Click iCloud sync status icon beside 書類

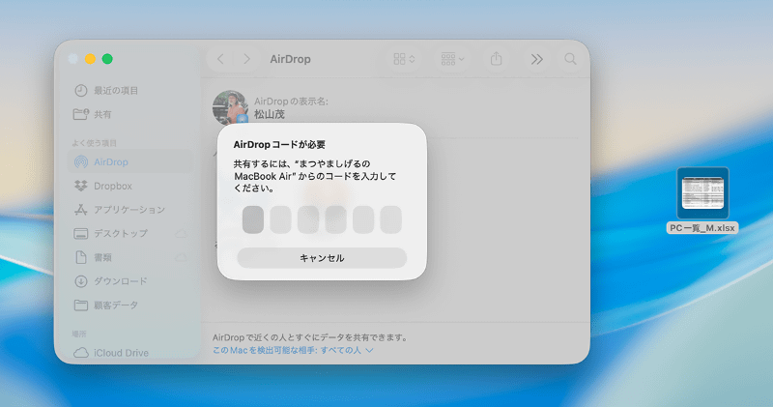coord(181,257)
